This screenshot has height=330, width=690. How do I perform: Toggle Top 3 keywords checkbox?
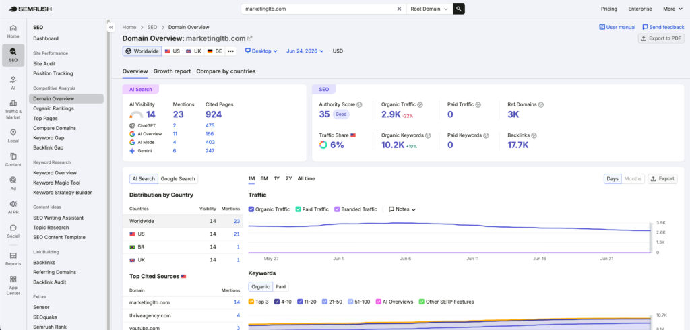tap(251, 302)
